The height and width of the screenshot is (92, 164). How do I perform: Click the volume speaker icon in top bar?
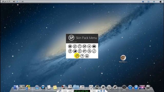tap(14, 2)
